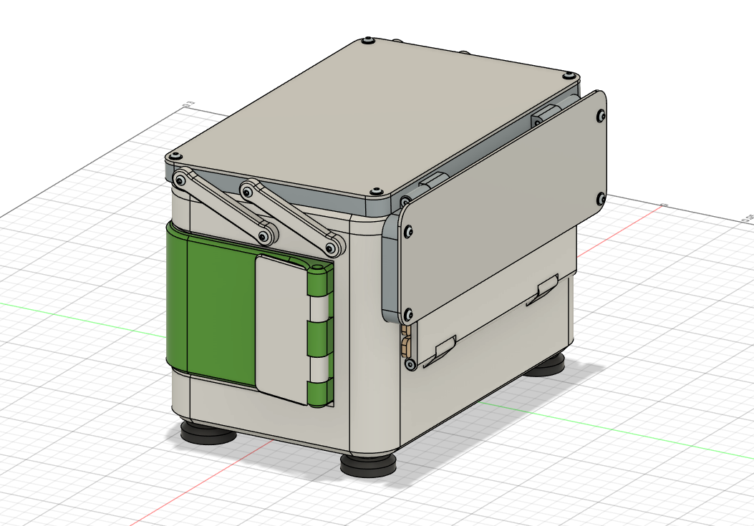Select the side flap's upper-left screw

pyautogui.click(x=408, y=233)
